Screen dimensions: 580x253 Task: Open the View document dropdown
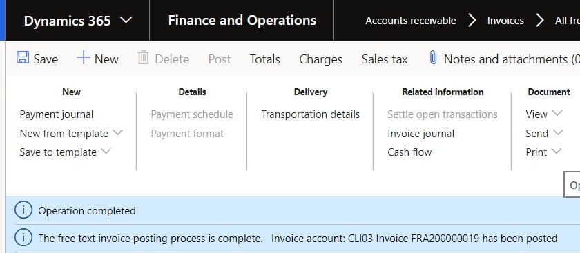pyautogui.click(x=557, y=113)
